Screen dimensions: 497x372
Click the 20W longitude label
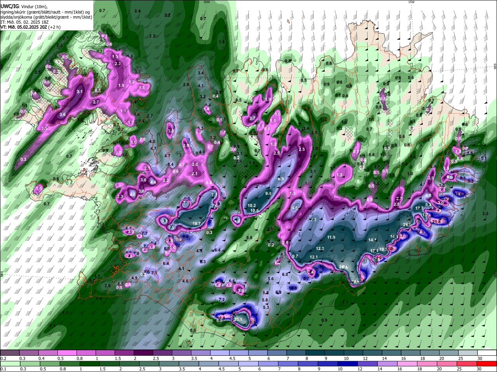pos(207,2)
